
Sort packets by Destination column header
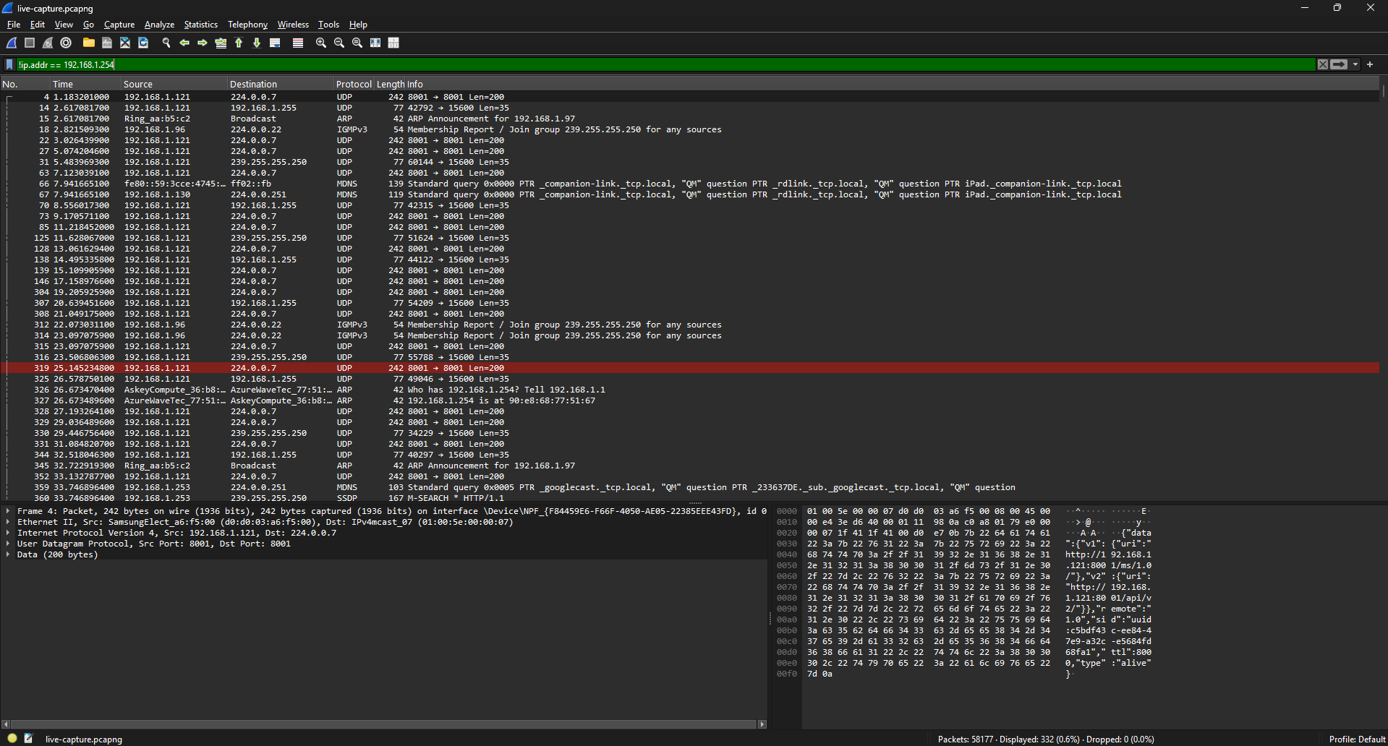(281, 85)
